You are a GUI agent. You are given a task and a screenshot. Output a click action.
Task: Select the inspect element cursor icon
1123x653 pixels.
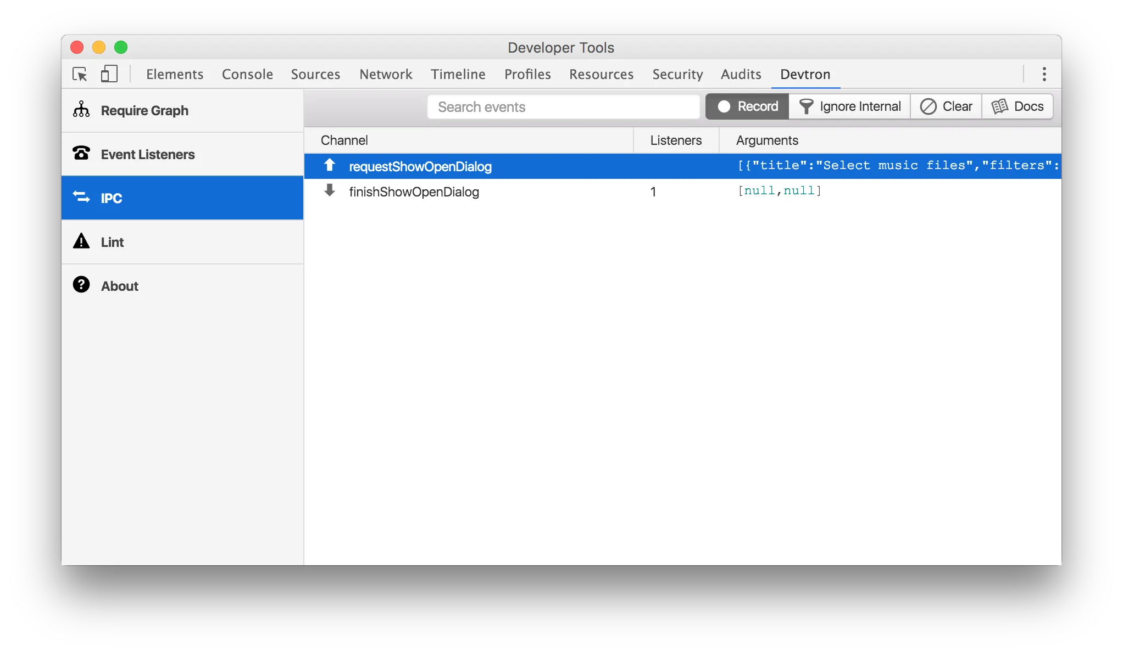(80, 74)
